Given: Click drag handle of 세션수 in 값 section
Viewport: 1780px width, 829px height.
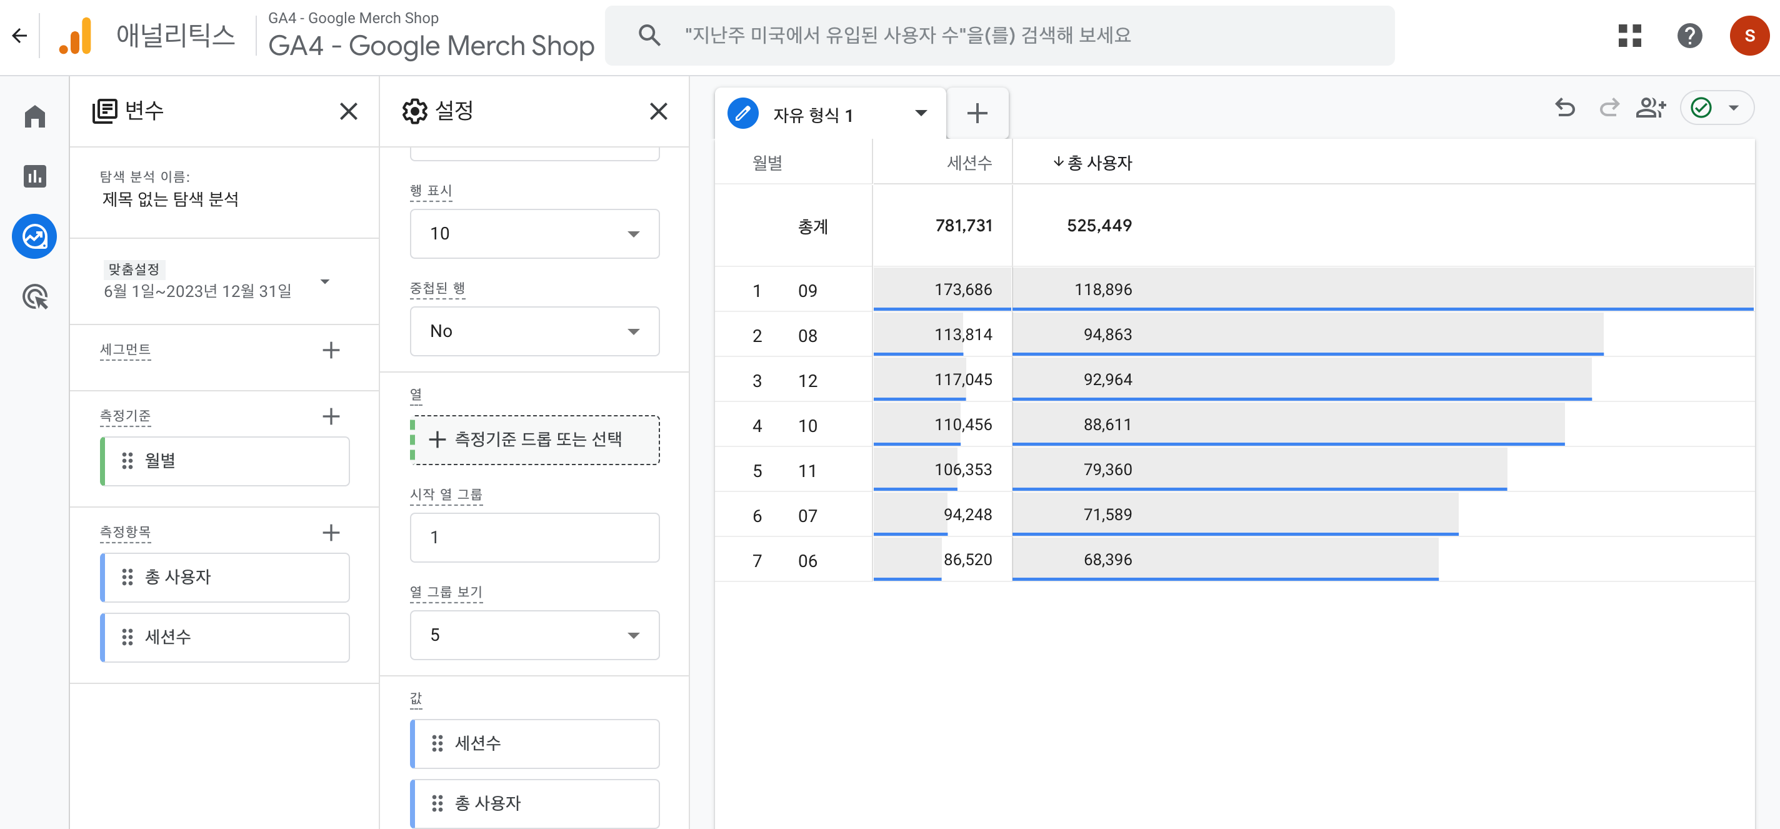Looking at the screenshot, I should pos(437,744).
